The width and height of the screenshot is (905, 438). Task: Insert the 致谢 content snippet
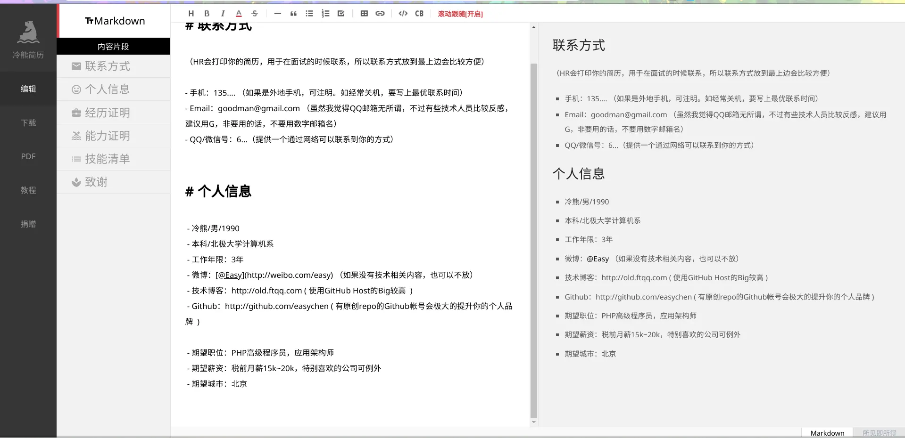[113, 182]
